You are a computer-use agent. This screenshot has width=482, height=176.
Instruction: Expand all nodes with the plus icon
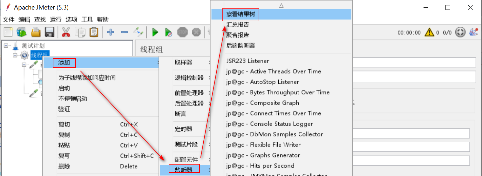111,32
